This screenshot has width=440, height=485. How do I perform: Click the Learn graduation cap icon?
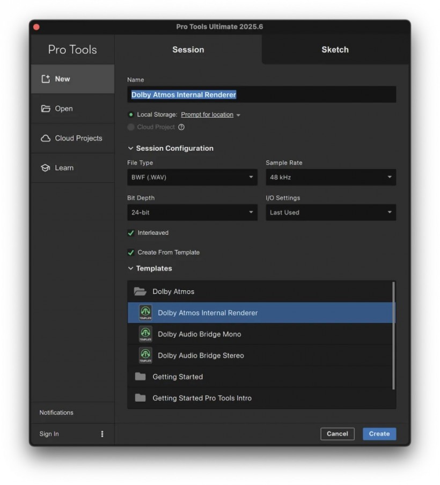pyautogui.click(x=46, y=167)
